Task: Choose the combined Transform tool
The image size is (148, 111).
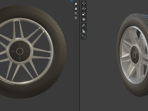Action: point(84,19)
